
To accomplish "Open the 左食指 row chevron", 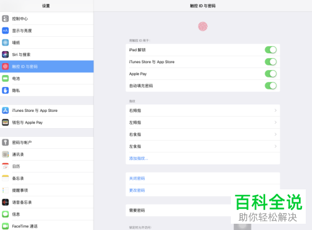I will point(275,146).
